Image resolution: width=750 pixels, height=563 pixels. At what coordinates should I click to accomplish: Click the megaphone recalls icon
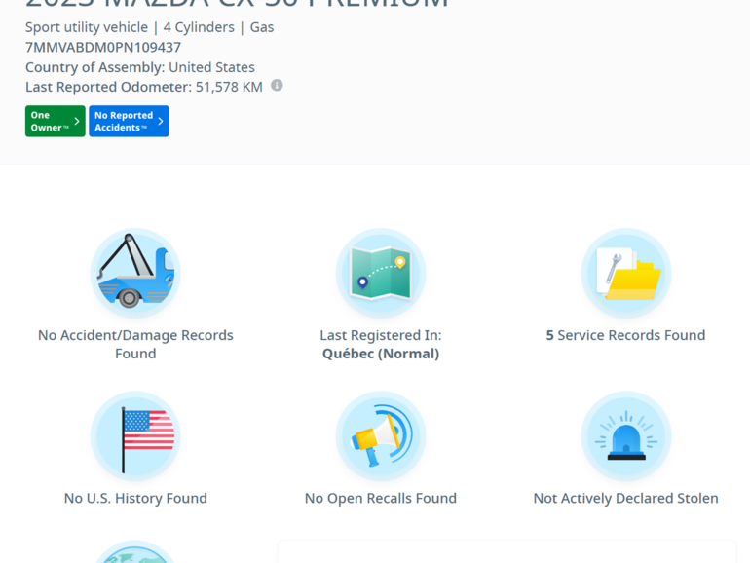click(x=381, y=437)
